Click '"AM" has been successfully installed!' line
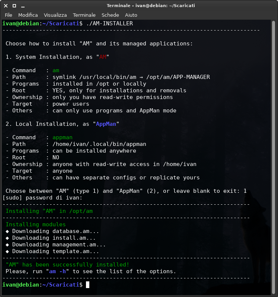278x297 pixels. point(67,265)
